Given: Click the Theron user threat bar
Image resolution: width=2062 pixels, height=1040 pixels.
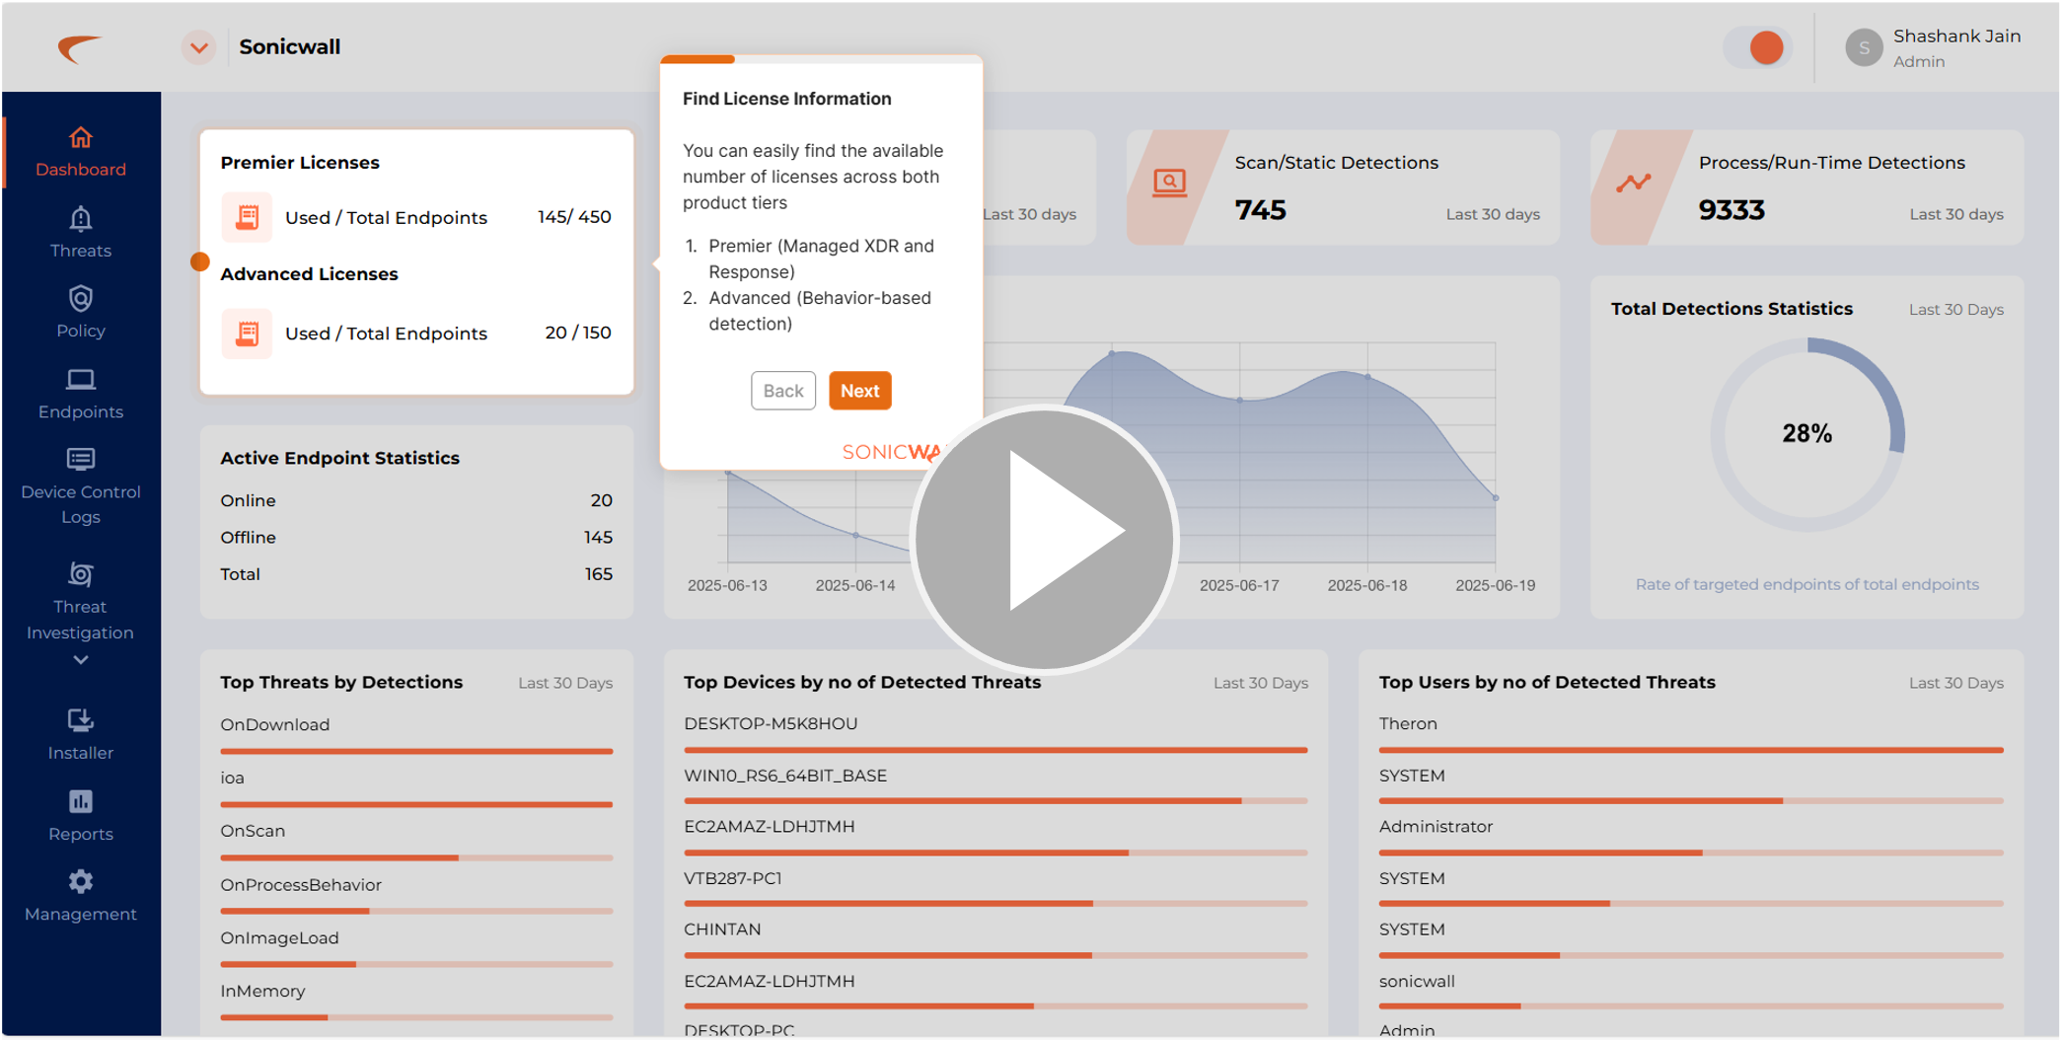Looking at the screenshot, I should click(x=1691, y=750).
